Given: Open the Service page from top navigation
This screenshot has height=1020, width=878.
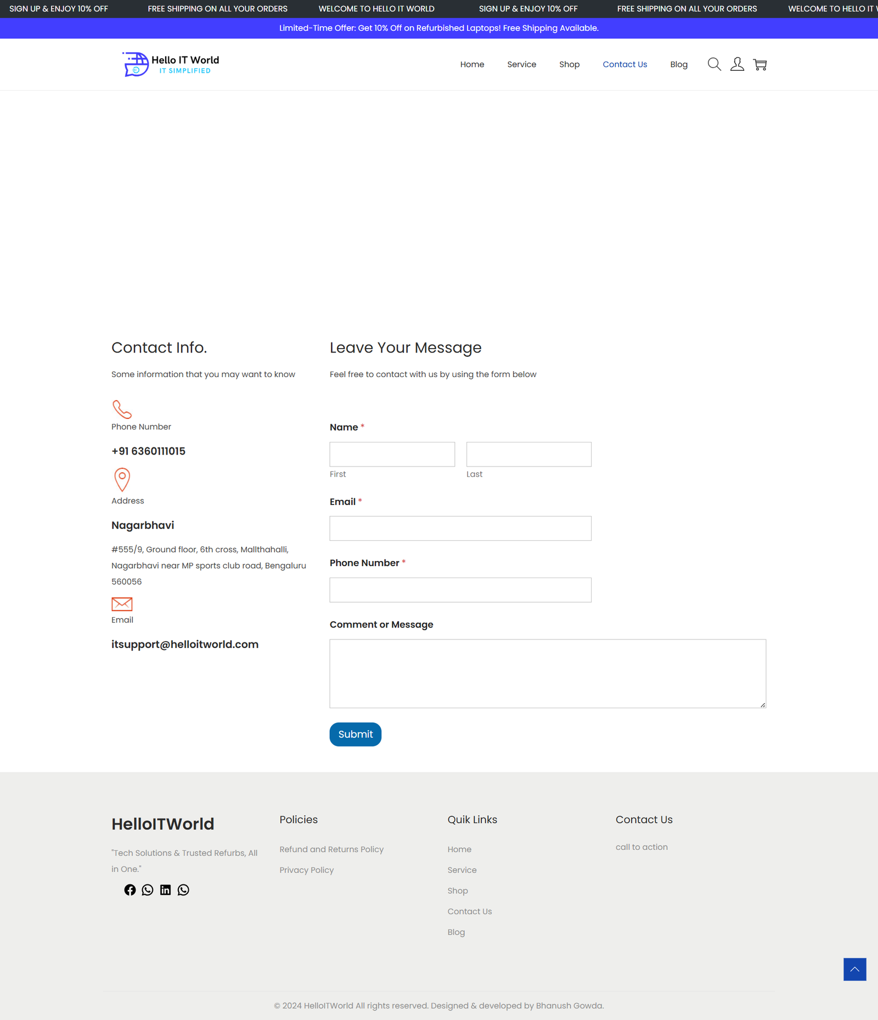Looking at the screenshot, I should point(521,64).
